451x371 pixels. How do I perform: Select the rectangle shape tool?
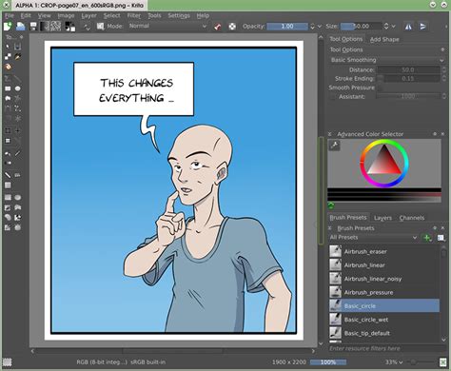tap(8, 88)
